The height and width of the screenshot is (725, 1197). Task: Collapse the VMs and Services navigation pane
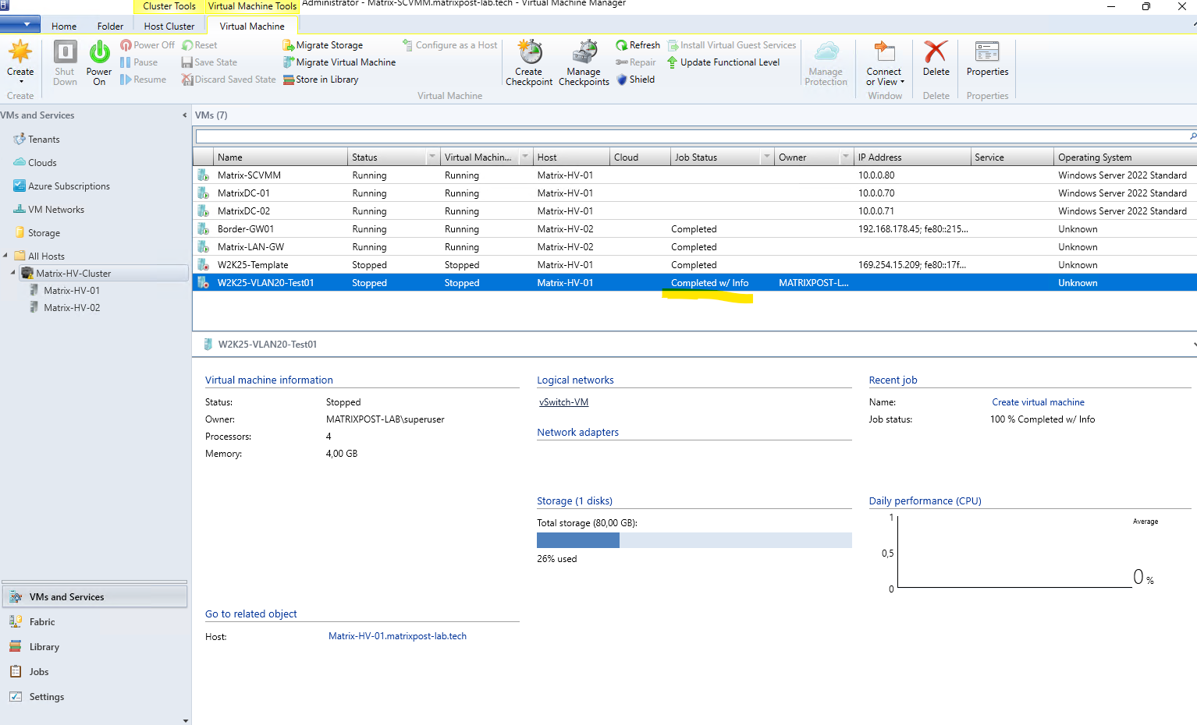coord(185,115)
